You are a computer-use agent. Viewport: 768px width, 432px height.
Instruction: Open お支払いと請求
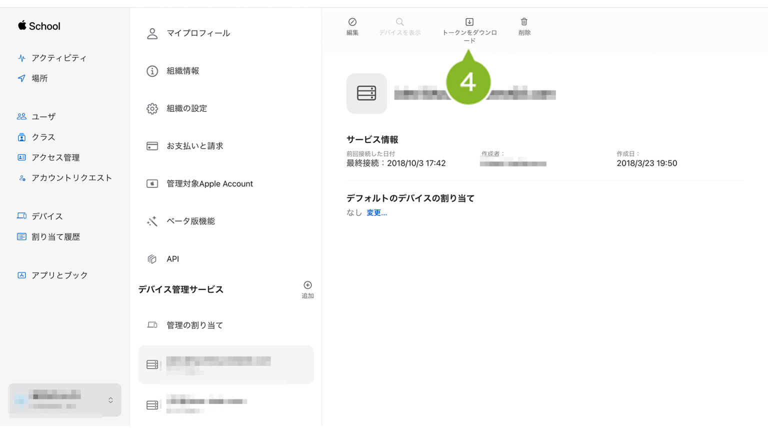pos(194,146)
